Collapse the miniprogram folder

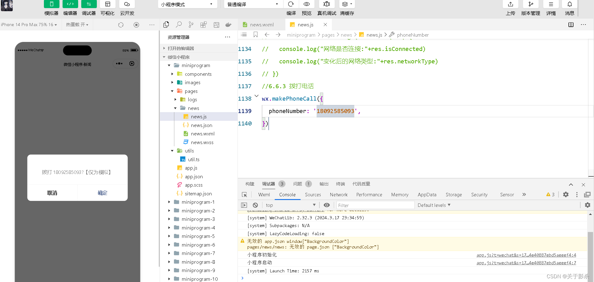(x=169, y=65)
